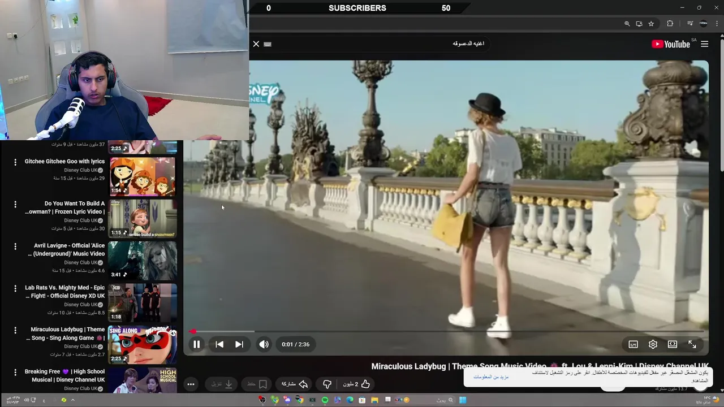This screenshot has height=407, width=724.
Task: Open the Frozen snowman lyric video thumbnail
Action: (x=143, y=218)
